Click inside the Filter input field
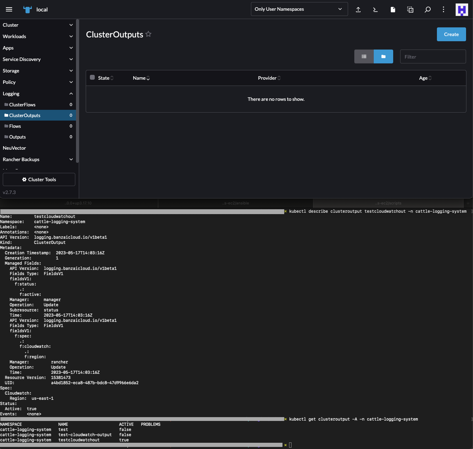473x449 pixels. coord(433,56)
